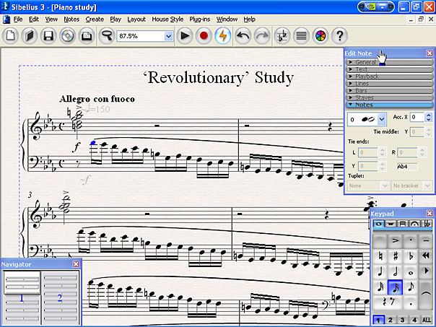
Task: Toggle the flat sign on the Keypad
Action: [x=411, y=256]
